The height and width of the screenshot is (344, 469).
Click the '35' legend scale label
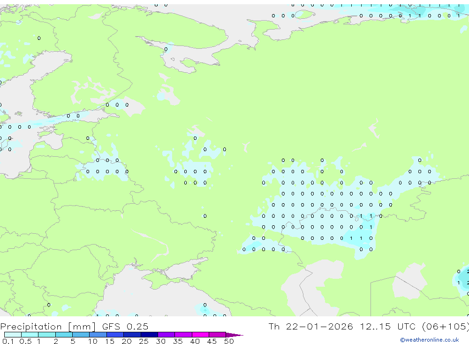click(178, 341)
